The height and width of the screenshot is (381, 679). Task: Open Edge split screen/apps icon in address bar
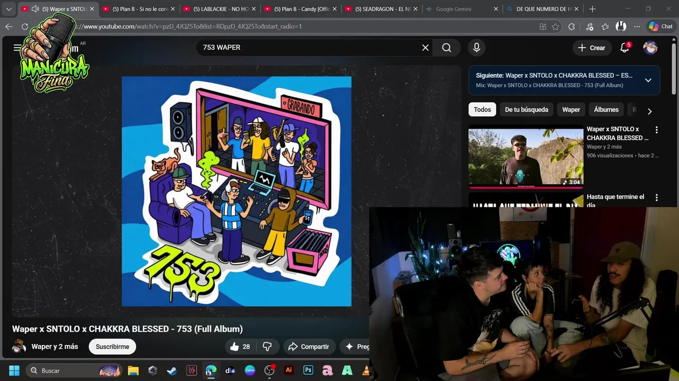543,26
